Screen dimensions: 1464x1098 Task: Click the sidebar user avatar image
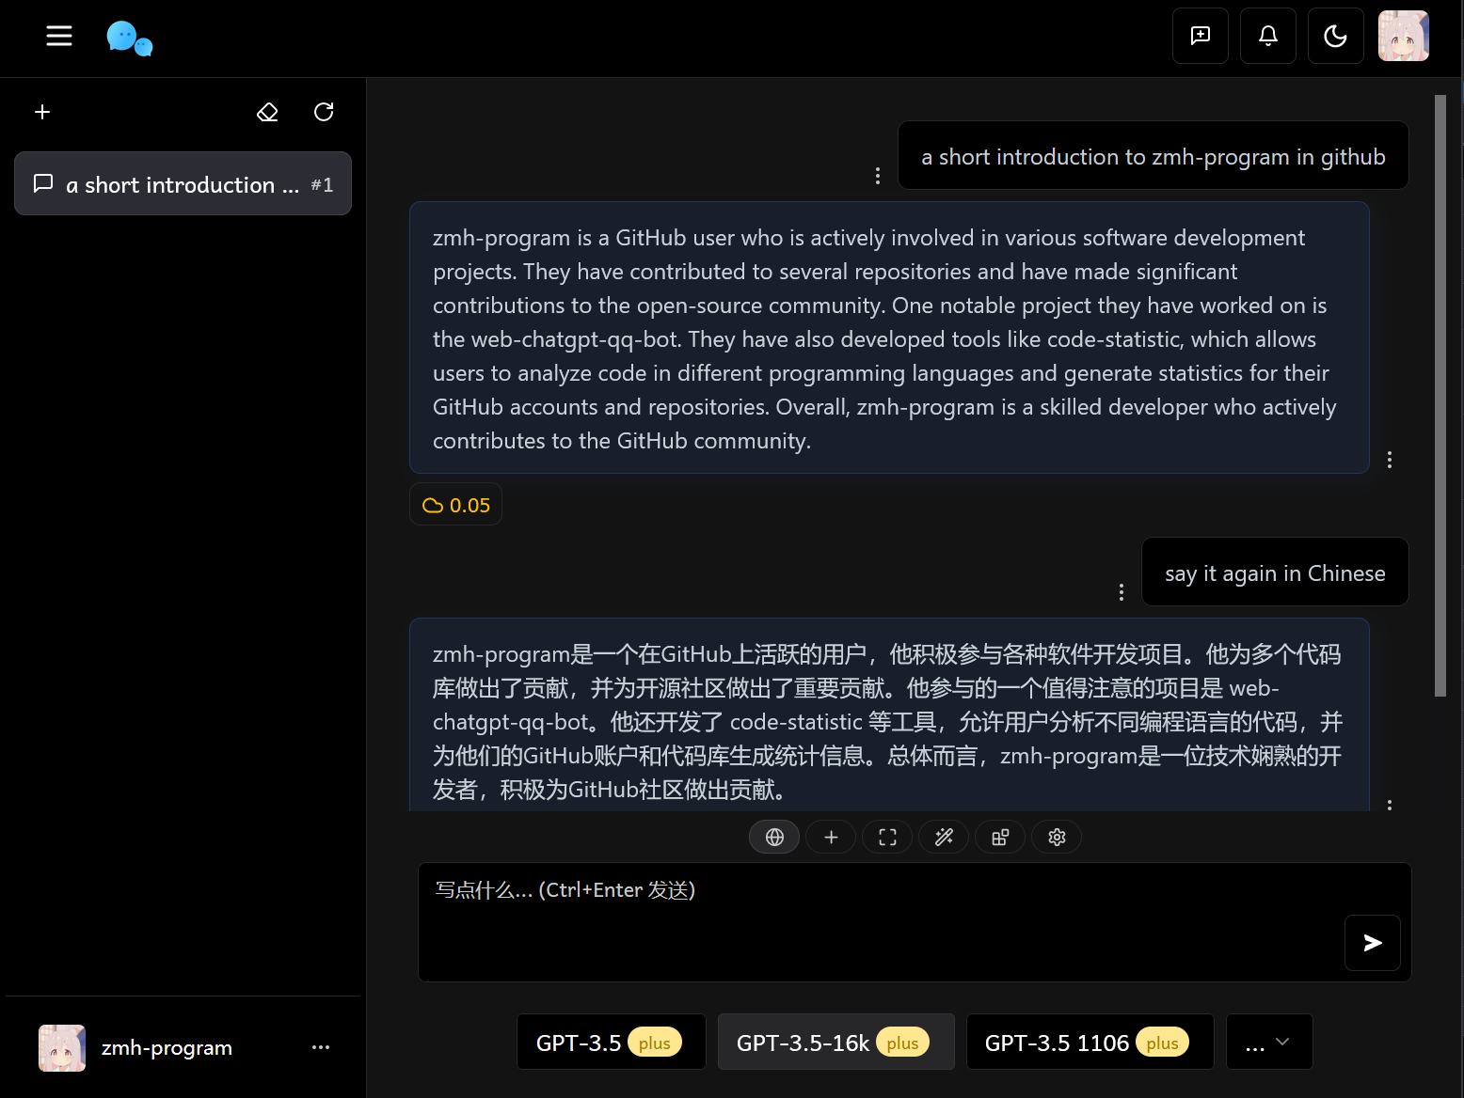pyautogui.click(x=62, y=1047)
